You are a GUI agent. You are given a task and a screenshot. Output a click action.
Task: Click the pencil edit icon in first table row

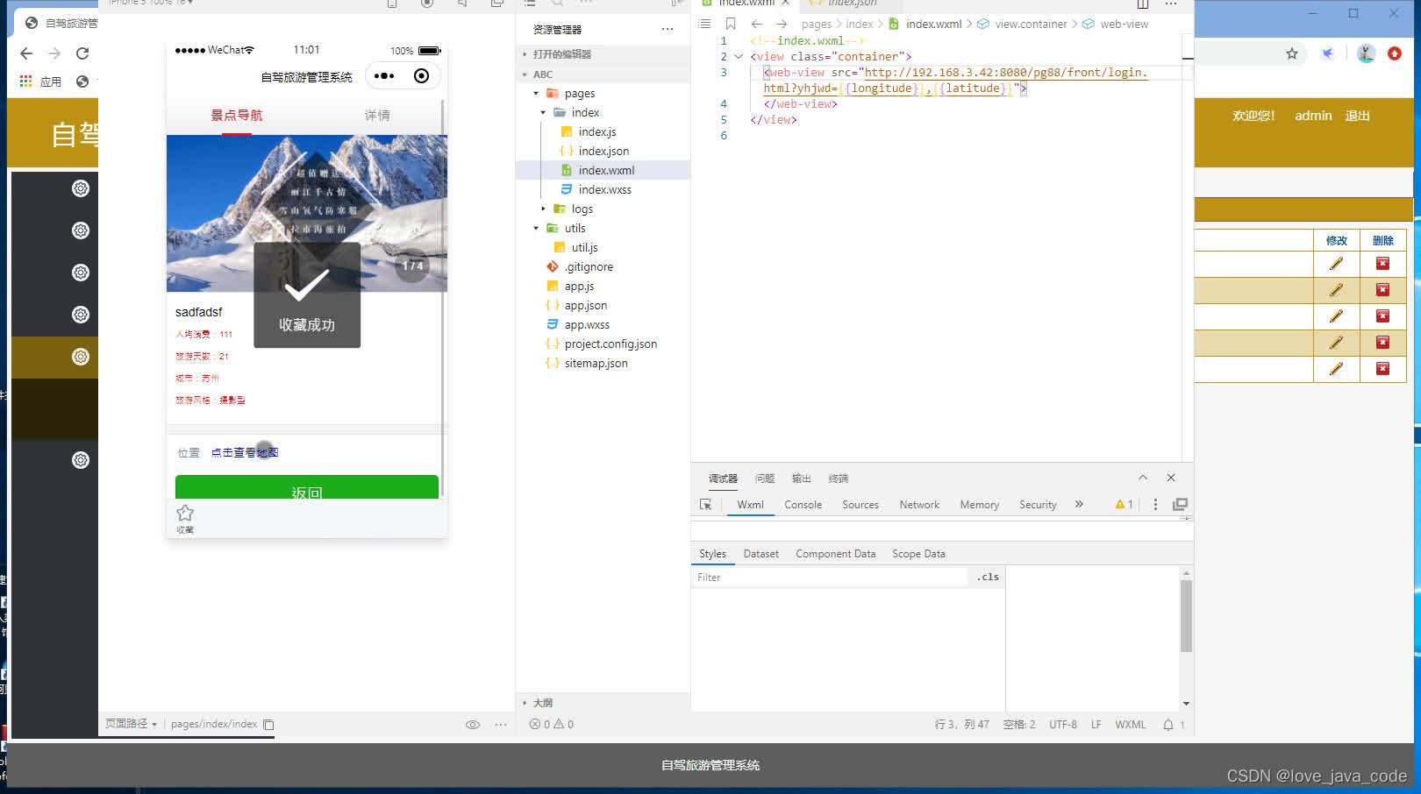1336,264
